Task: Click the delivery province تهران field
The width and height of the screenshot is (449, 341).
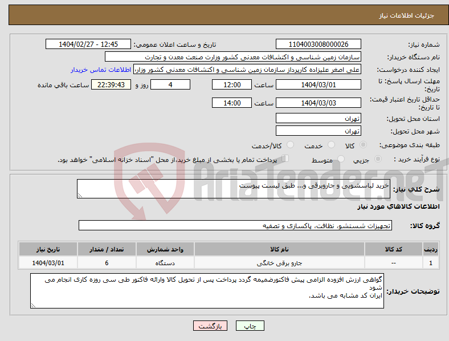Action: pyautogui.click(x=319, y=119)
